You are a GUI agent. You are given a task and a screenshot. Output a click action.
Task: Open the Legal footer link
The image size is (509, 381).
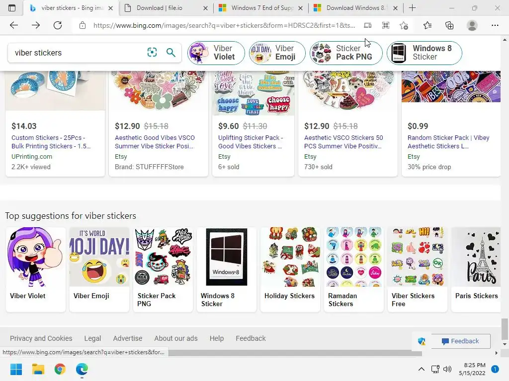coord(92,338)
